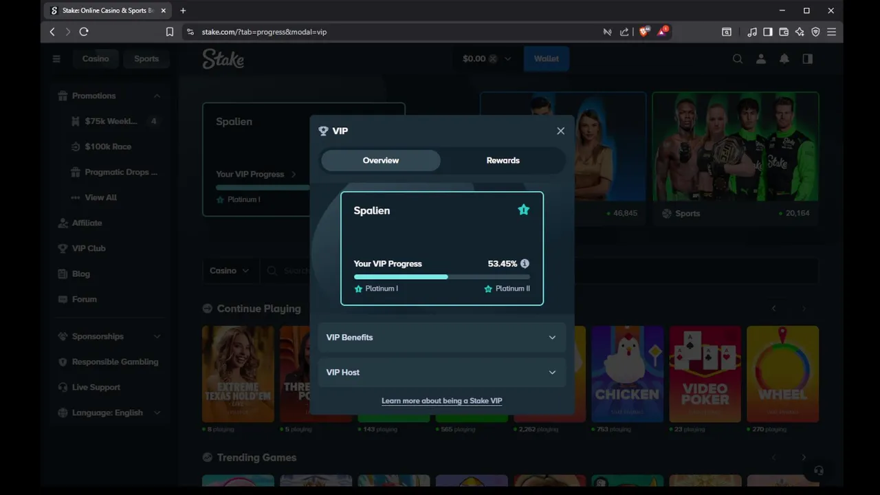Screen dimensions: 880x495
Task: Toggle the Stake bet slip sidebar icon
Action: [x=808, y=59]
